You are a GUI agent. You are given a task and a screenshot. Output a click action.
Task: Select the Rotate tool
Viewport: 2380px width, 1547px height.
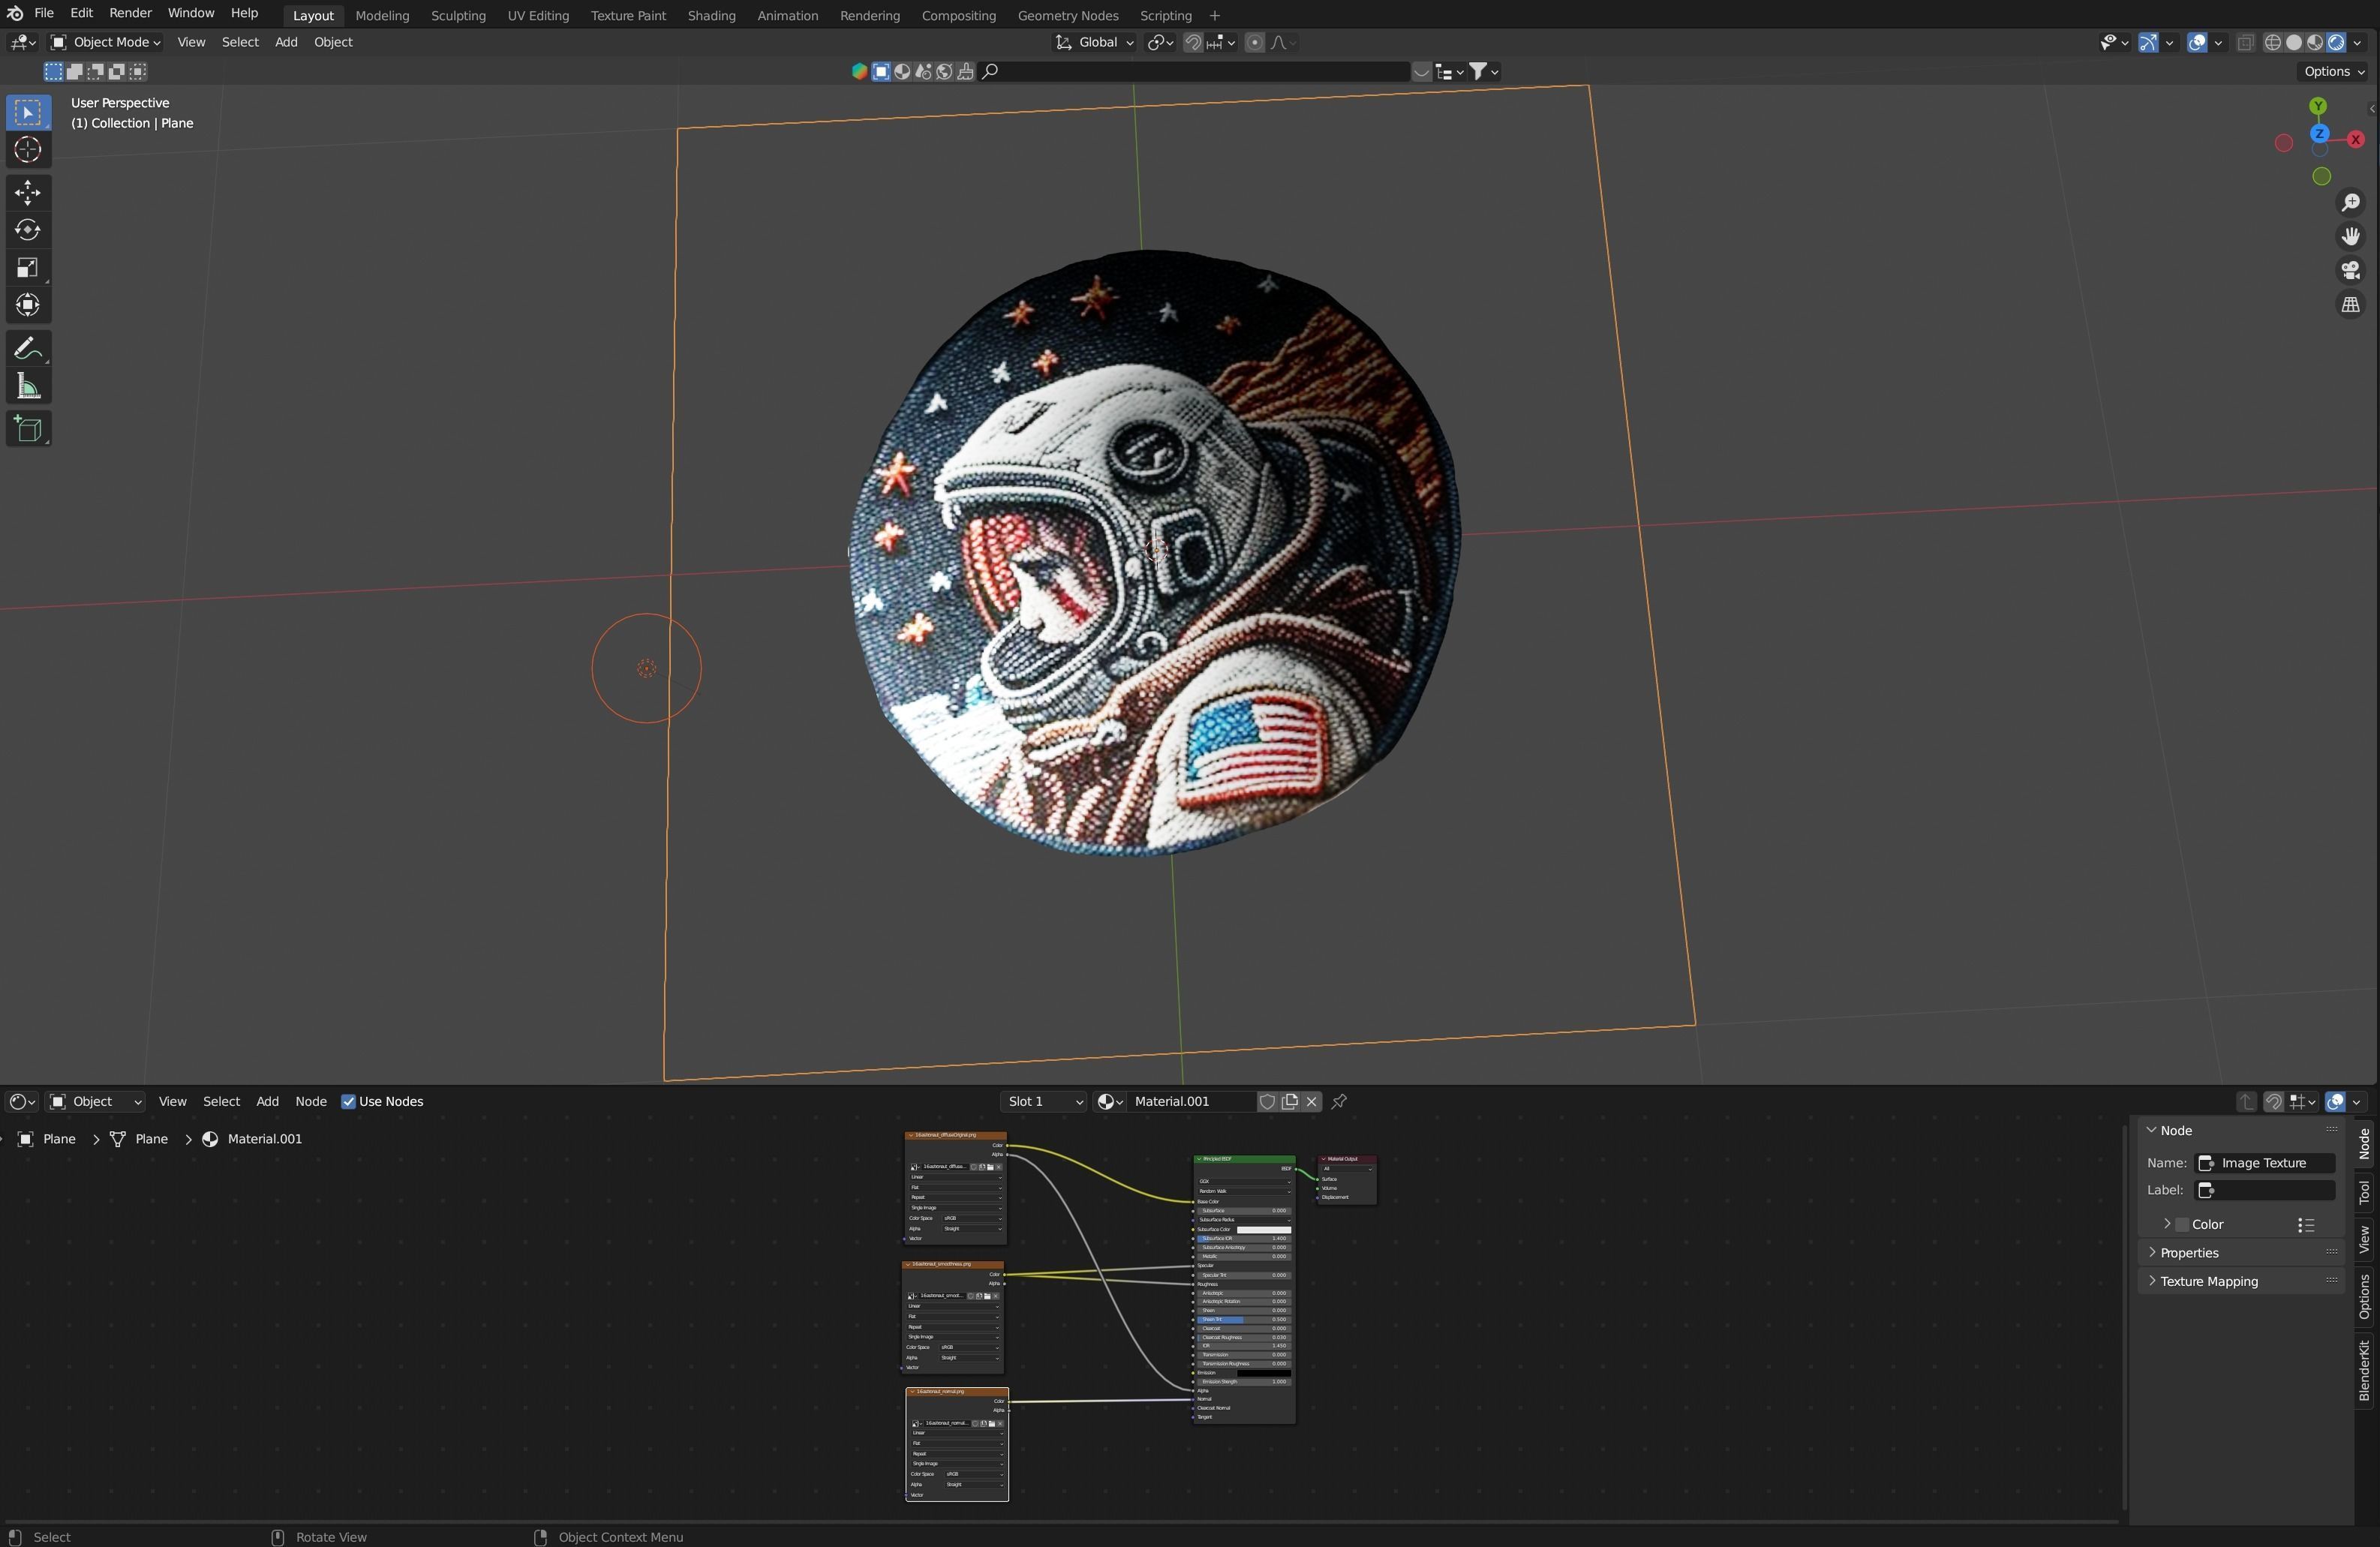coord(28,230)
